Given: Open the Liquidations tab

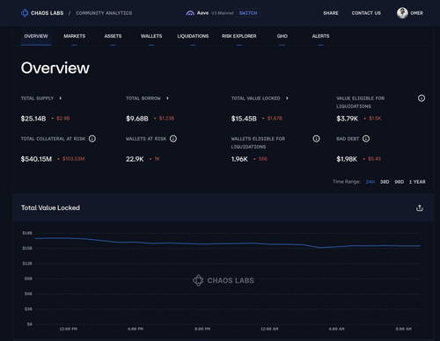Looking at the screenshot, I should click(x=193, y=36).
